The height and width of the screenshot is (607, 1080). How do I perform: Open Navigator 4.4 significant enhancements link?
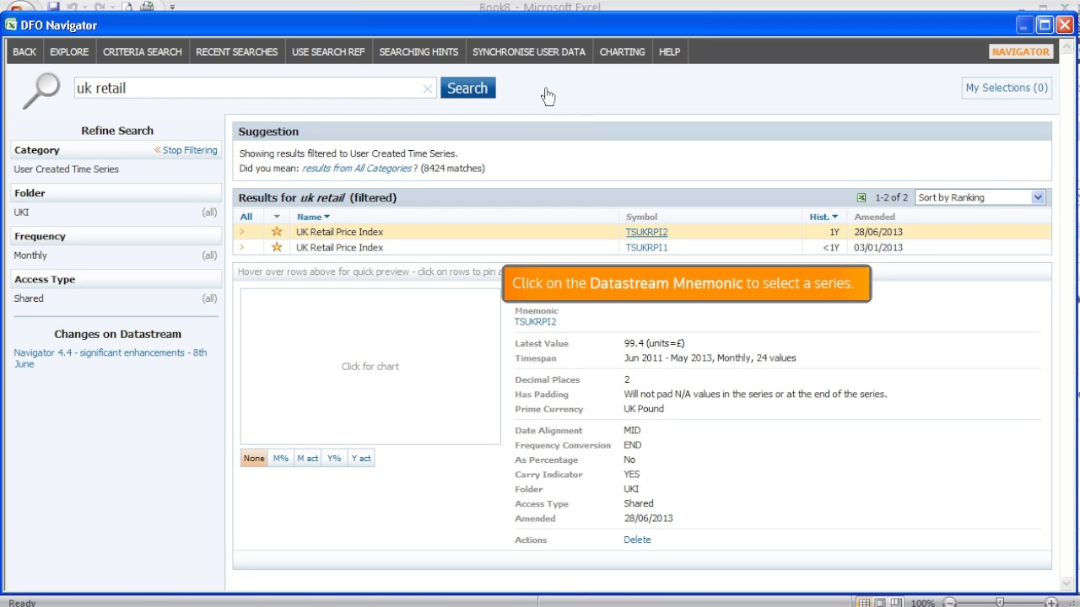pyautogui.click(x=111, y=358)
